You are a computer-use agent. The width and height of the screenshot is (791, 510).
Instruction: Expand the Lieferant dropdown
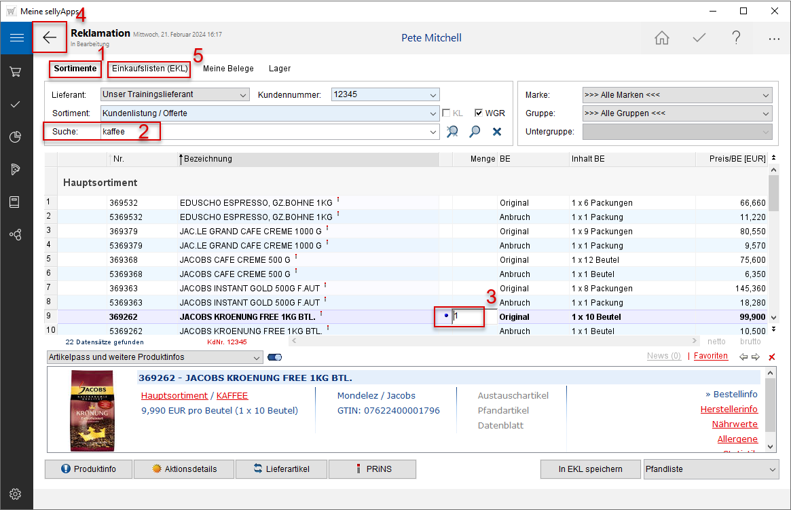[x=243, y=95]
